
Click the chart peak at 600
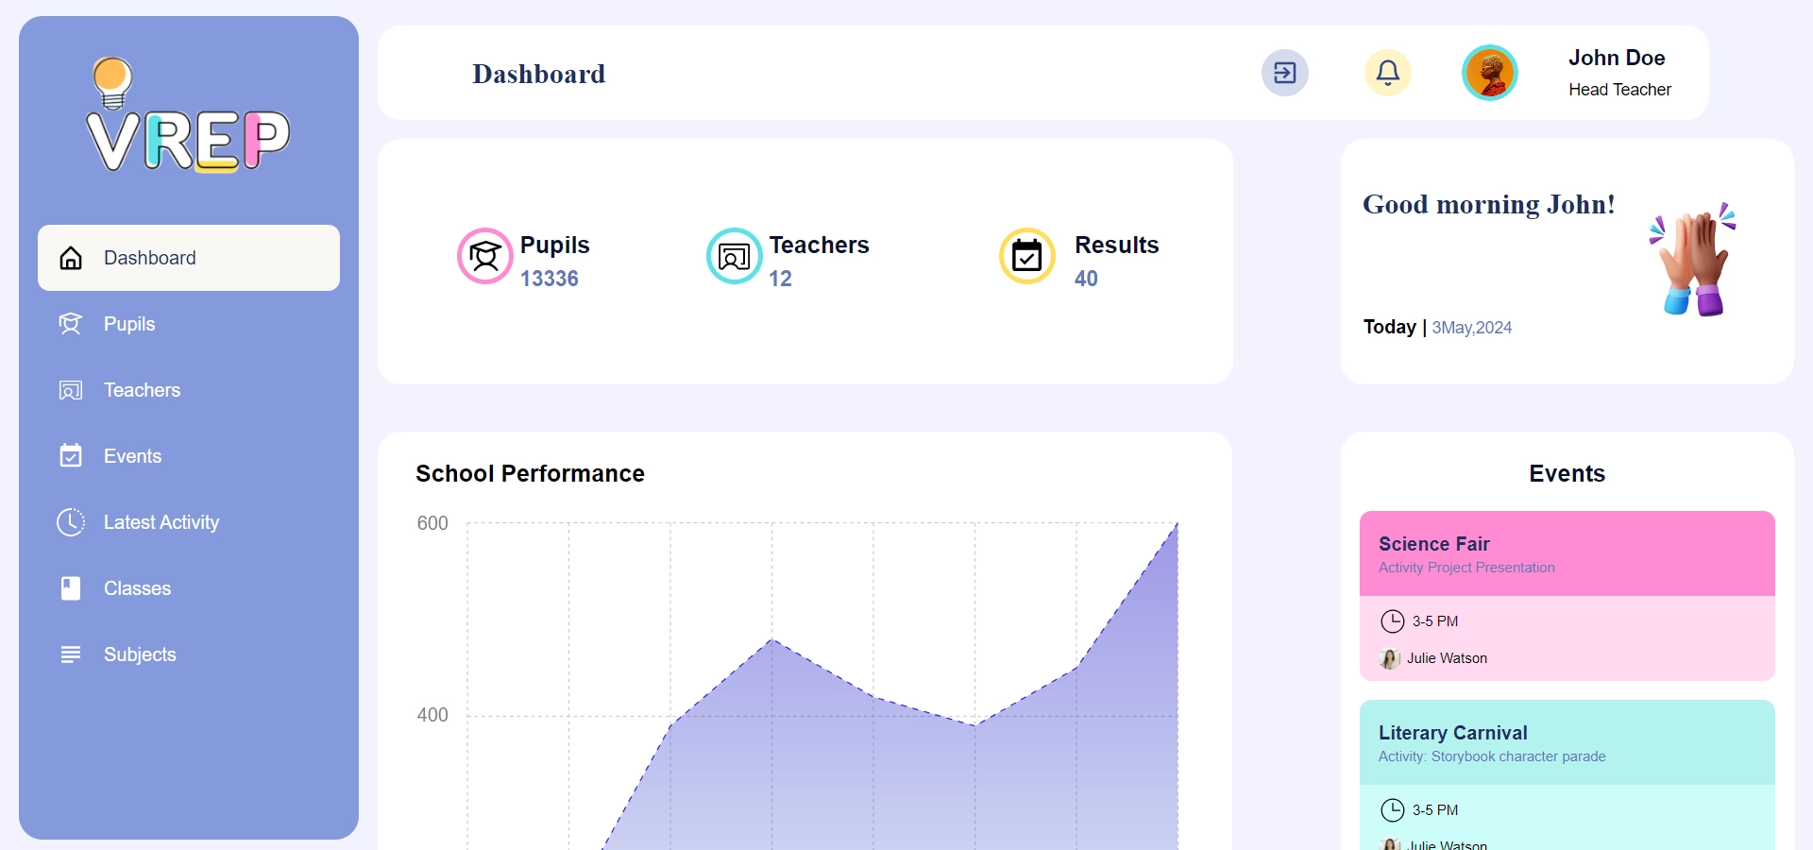coord(1177,524)
